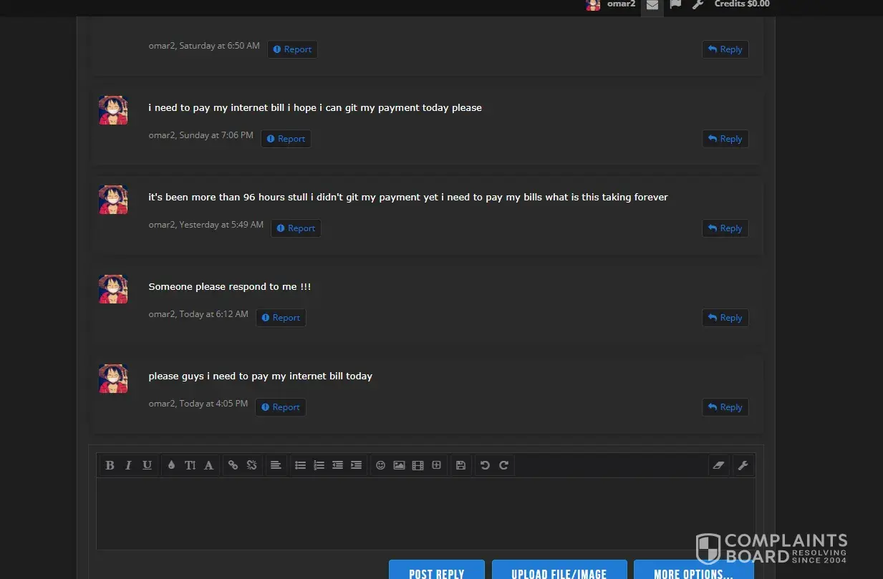
Task: Insert a link using the chain icon
Action: pyautogui.click(x=233, y=465)
